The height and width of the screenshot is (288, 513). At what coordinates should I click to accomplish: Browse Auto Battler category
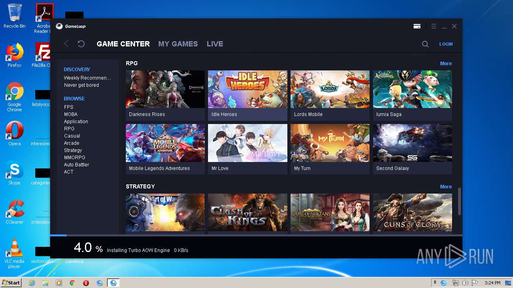pyautogui.click(x=77, y=165)
